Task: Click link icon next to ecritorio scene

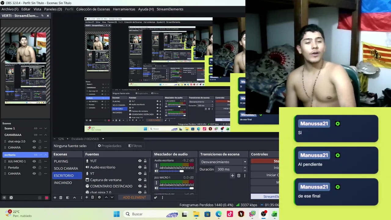Action: click(x=35, y=155)
